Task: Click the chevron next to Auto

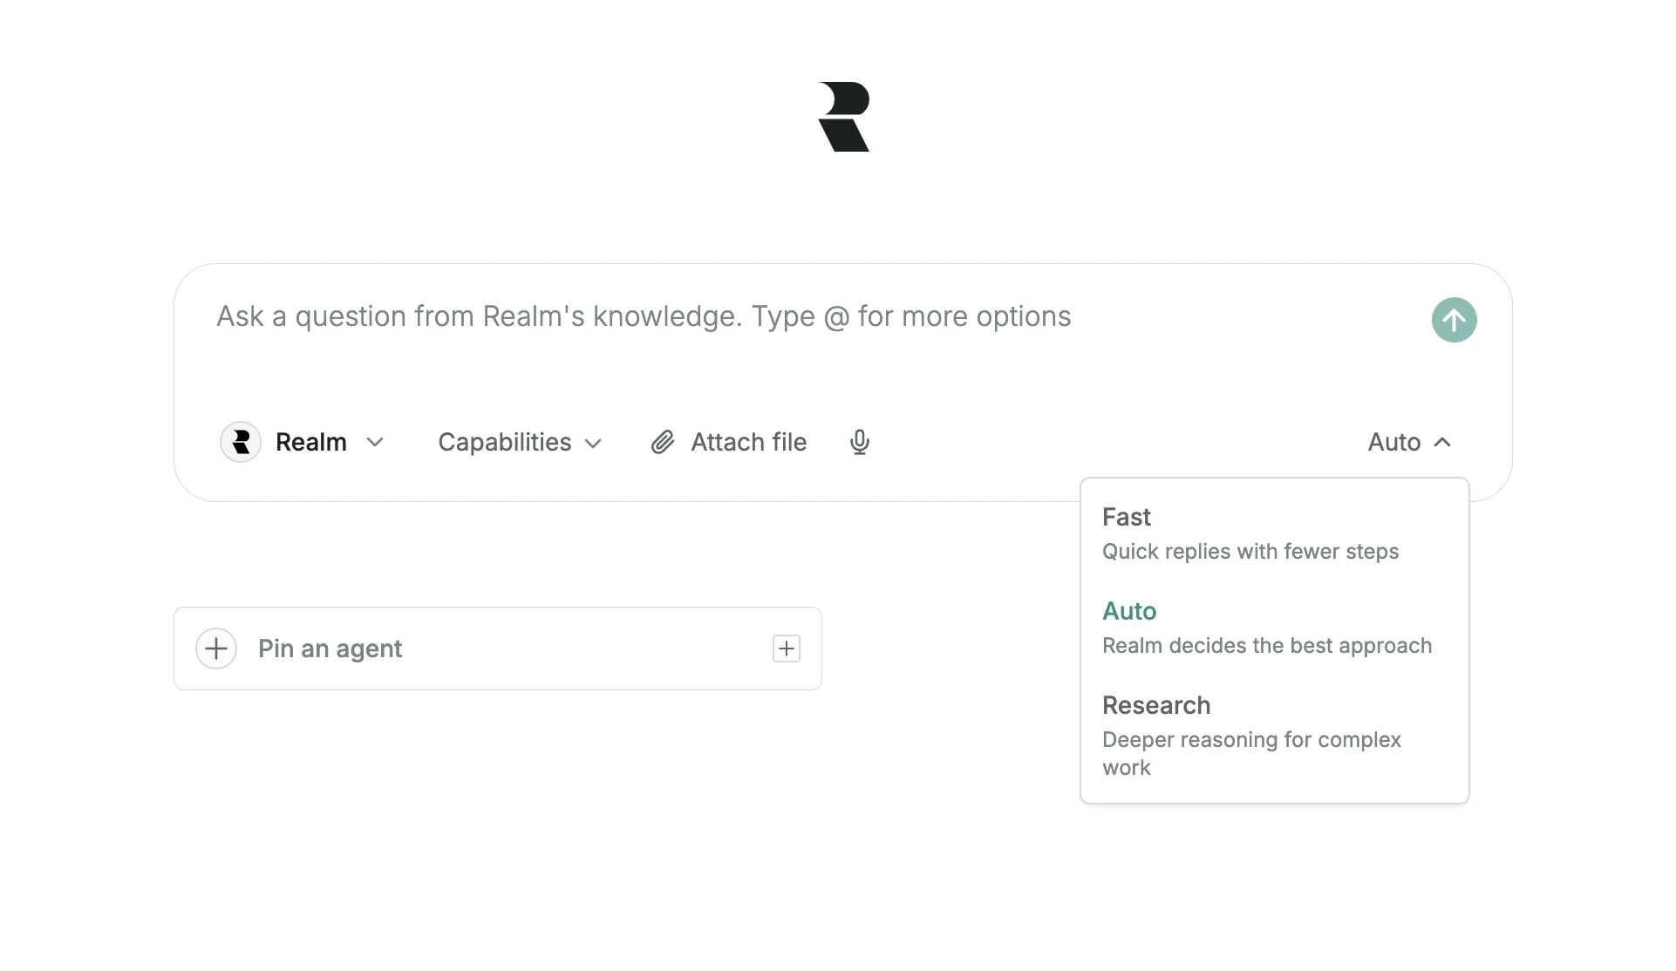Action: coord(1443,443)
